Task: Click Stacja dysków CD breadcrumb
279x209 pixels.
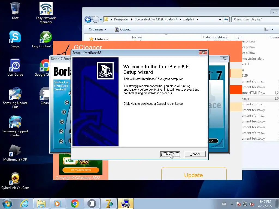Action: 156,19
